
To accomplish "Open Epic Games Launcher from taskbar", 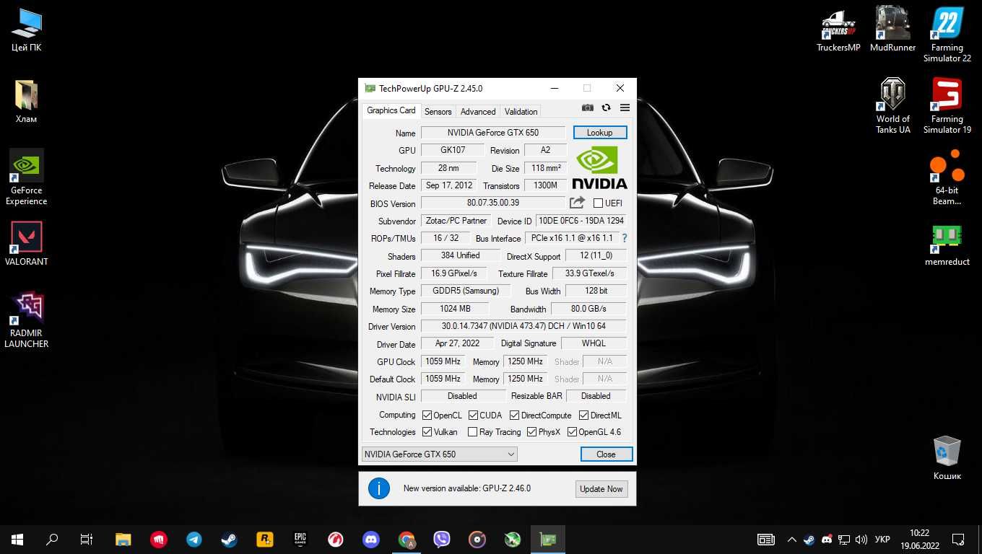I will [300, 539].
